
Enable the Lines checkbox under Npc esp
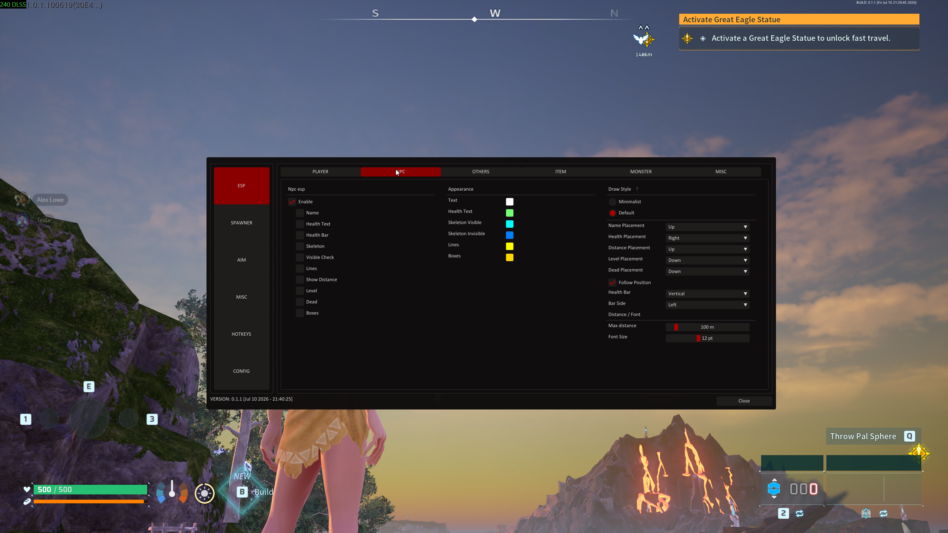pyautogui.click(x=300, y=269)
